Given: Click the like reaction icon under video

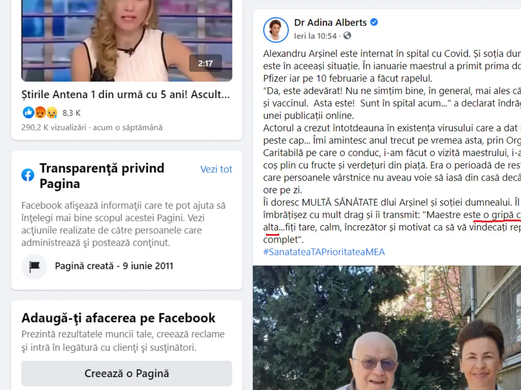Looking at the screenshot, I should coord(29,113).
